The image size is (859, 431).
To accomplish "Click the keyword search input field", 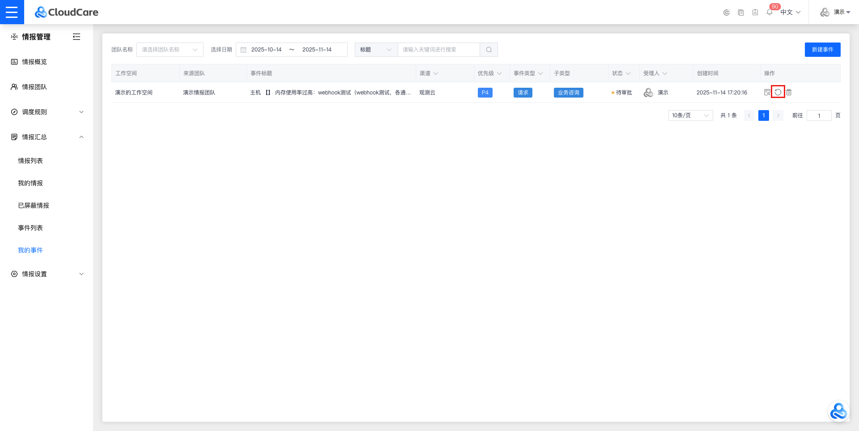I will 438,50.
